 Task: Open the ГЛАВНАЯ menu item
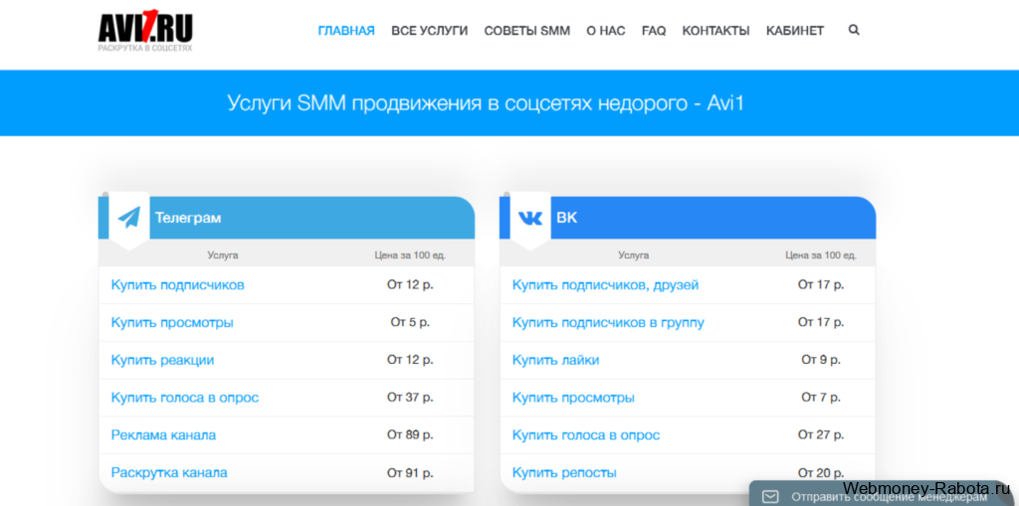point(346,31)
